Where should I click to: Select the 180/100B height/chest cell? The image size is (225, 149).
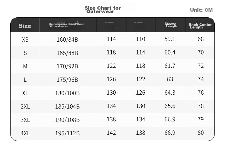point(67,93)
